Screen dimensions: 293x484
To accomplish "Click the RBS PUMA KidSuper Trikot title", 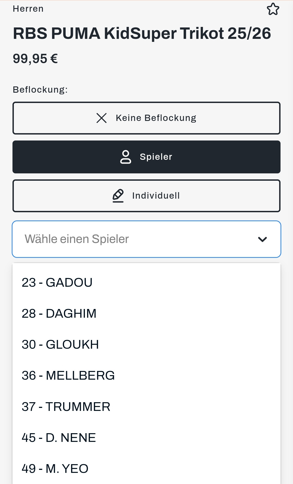I will click(x=142, y=33).
